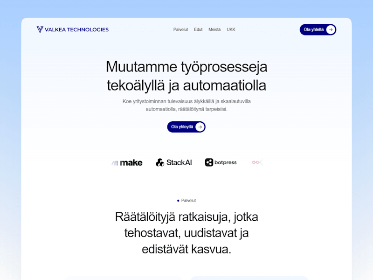The height and width of the screenshot is (280, 373).
Task: Go to the Edut navigation link
Action: click(x=198, y=29)
